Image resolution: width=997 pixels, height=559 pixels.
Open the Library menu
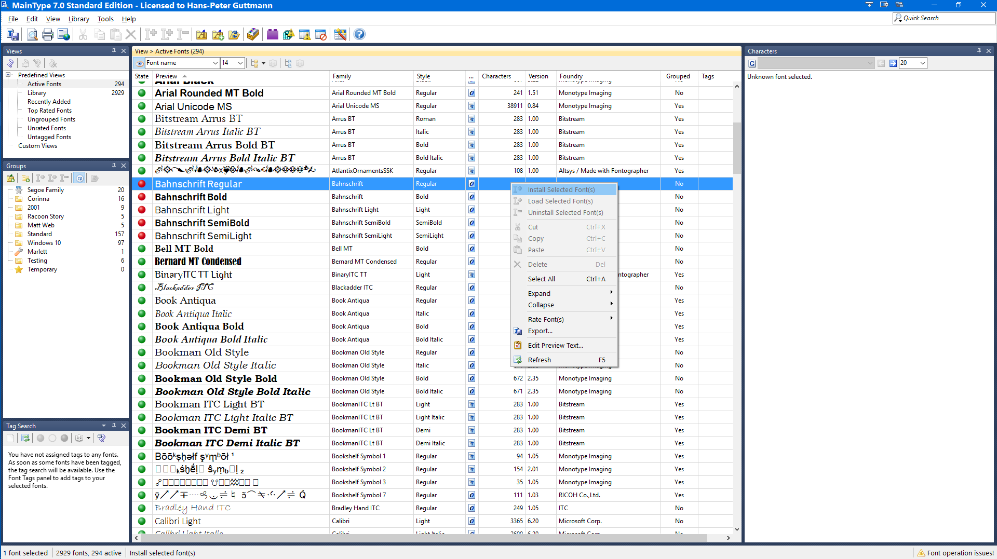(79, 19)
